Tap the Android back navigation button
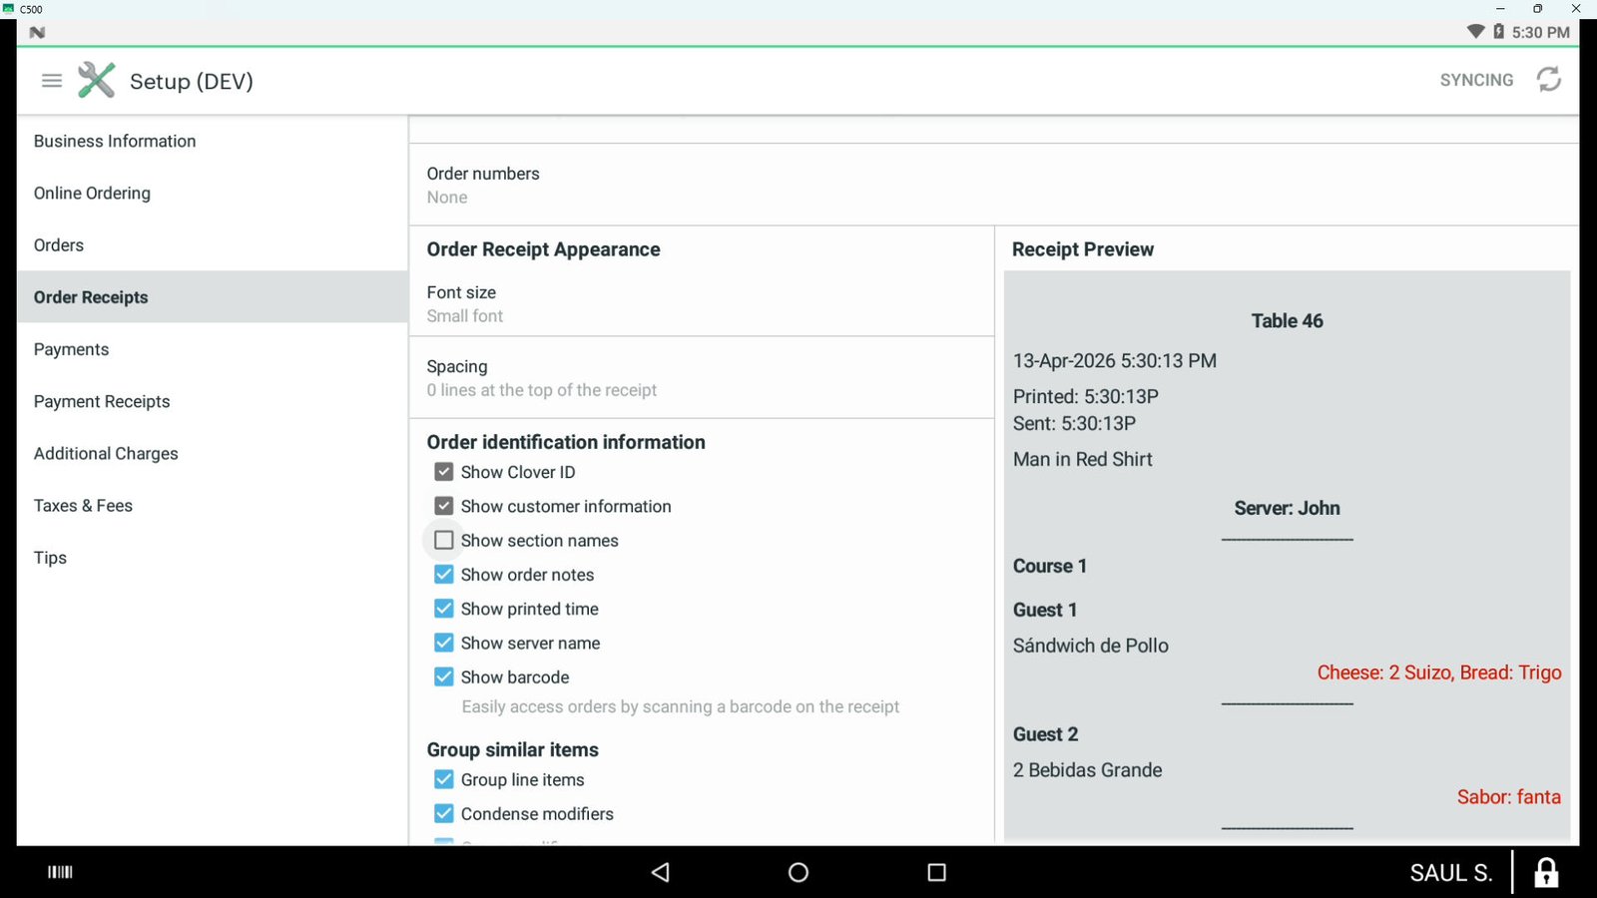The height and width of the screenshot is (898, 1597). pyautogui.click(x=660, y=872)
